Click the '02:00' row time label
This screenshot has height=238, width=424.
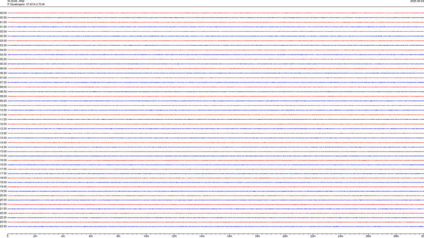click(3, 31)
